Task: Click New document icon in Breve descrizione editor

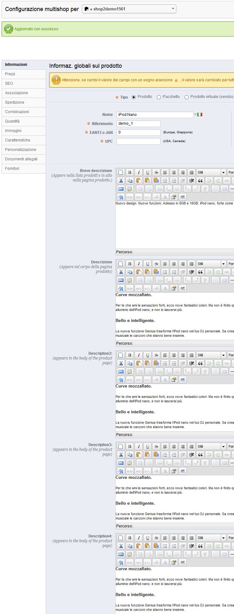Action: tap(121, 172)
